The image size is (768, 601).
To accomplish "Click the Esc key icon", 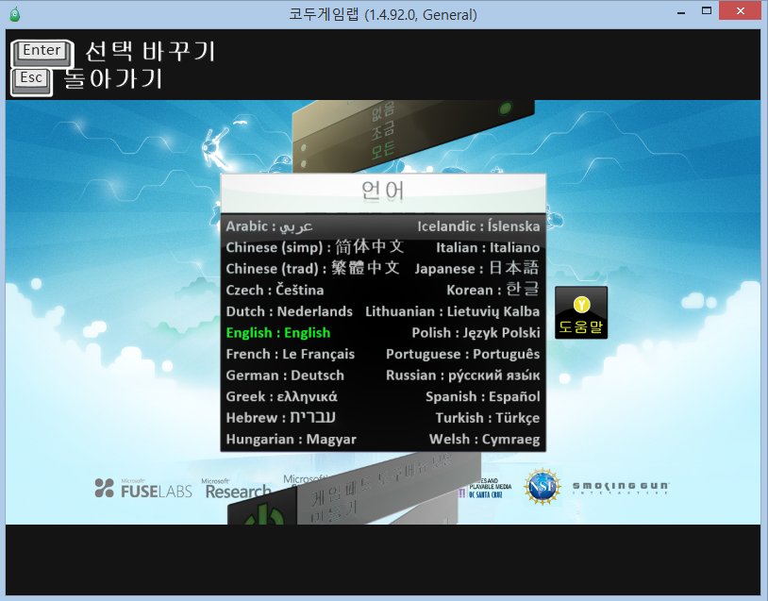I will point(32,81).
